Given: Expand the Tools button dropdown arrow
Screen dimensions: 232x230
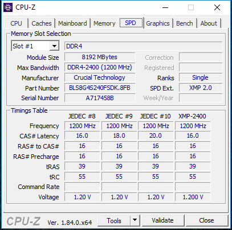Looking at the screenshot, I should [135, 220].
